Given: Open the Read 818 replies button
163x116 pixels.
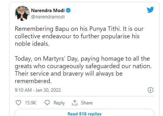Looking at the screenshot, I should tap(84, 113).
